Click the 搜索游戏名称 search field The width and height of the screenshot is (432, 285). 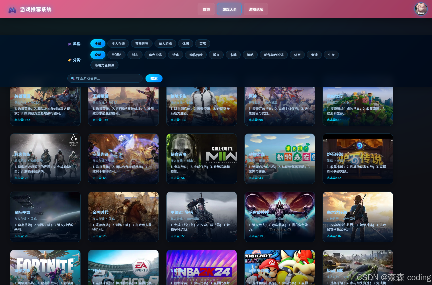(x=105, y=78)
